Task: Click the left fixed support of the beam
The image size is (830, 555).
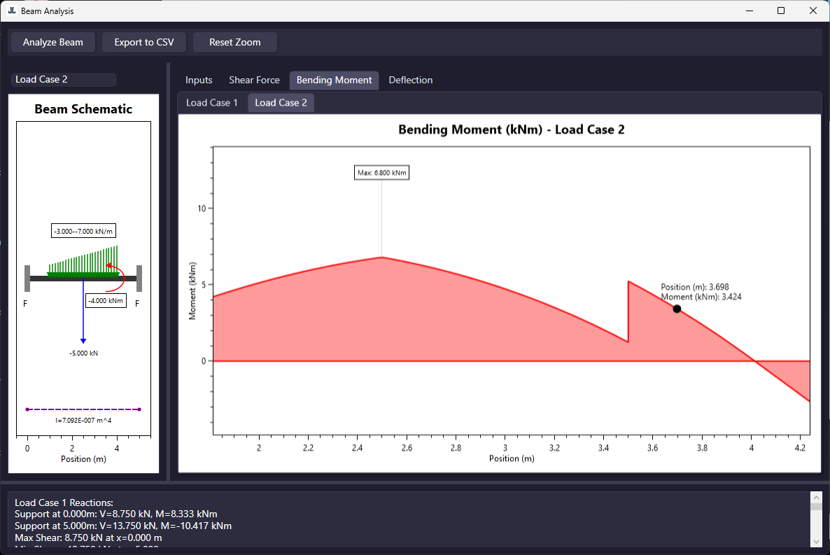Action: coord(27,278)
